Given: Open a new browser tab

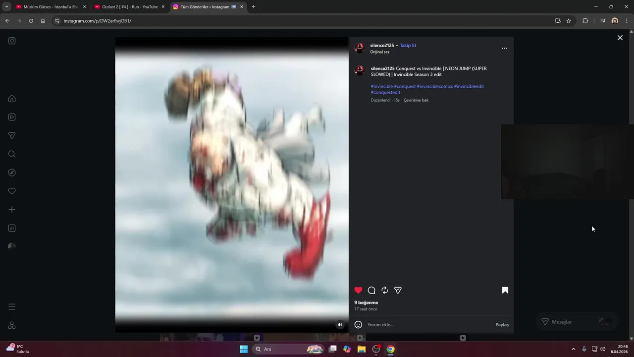Looking at the screenshot, I should pos(254,7).
